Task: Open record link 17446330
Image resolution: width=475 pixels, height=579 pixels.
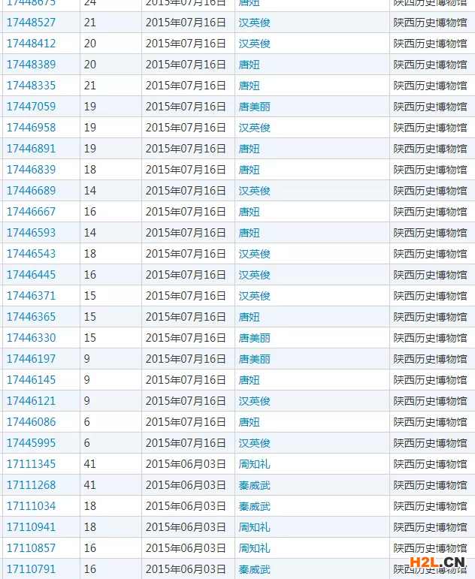Action: pos(31,338)
